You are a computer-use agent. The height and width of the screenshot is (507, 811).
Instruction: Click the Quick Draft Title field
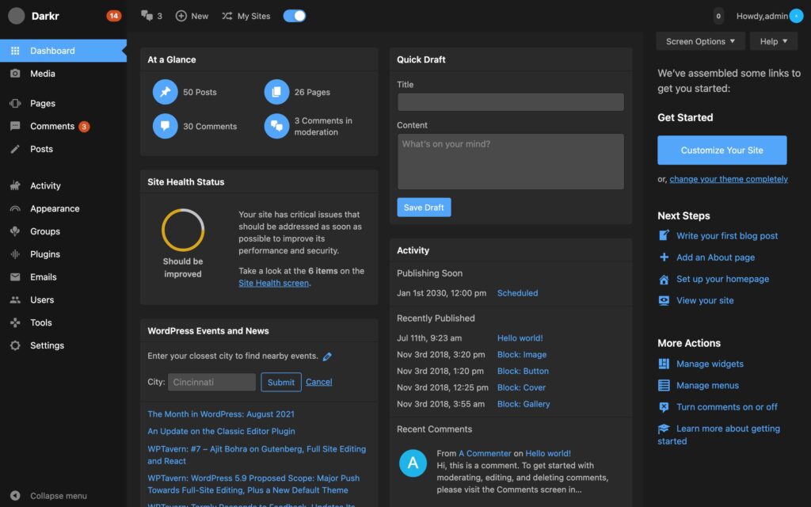pyautogui.click(x=509, y=101)
